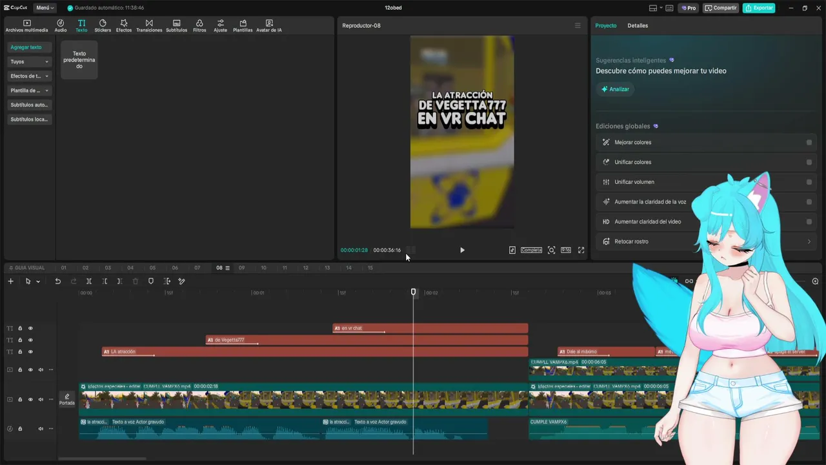The image size is (826, 465).
Task: Select the 'LA atracción' text clip
Action: pos(315,352)
